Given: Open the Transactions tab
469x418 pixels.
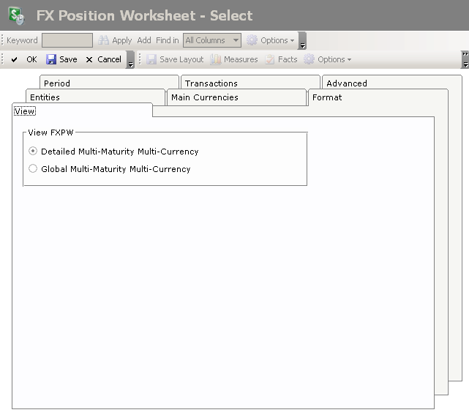Looking at the screenshot, I should coord(211,83).
